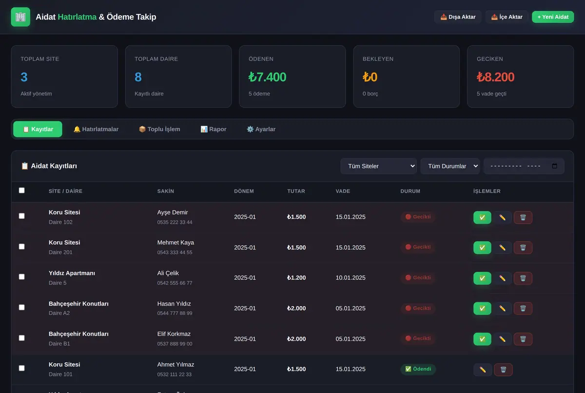Click the İçe Aktar import button
585x393 pixels.
507,17
